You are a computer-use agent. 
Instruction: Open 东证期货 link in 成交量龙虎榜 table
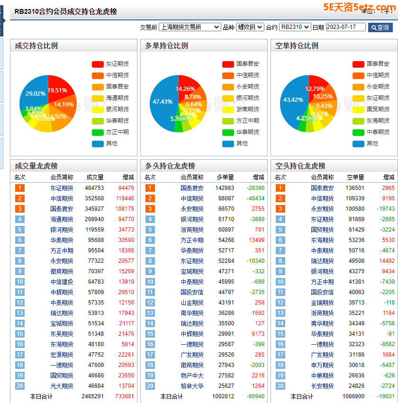click(62, 188)
